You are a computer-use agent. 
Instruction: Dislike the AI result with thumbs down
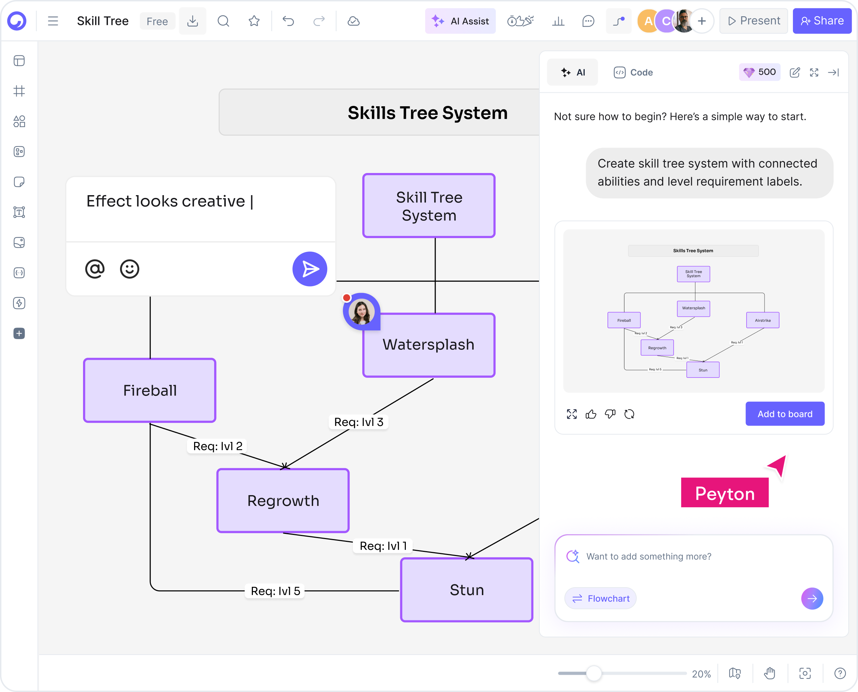coord(610,414)
